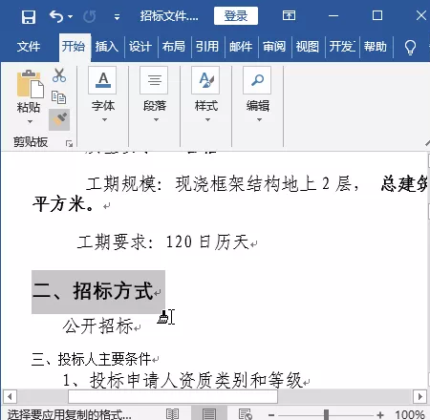430x420 pixels.
Task: Click the 粘贴 paste clipboard icon
Action: [30, 84]
